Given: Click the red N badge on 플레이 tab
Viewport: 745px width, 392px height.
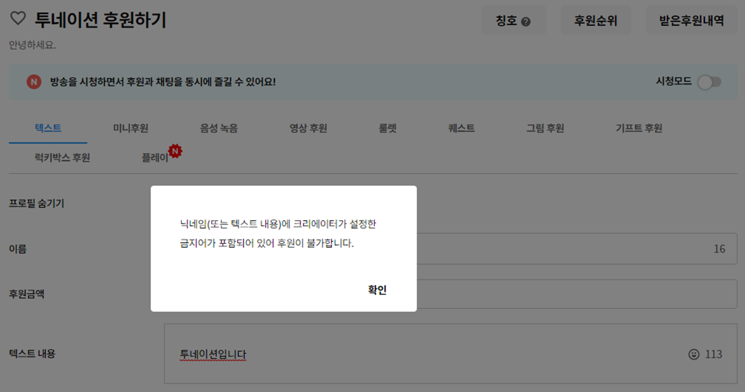Looking at the screenshot, I should coord(175,151).
